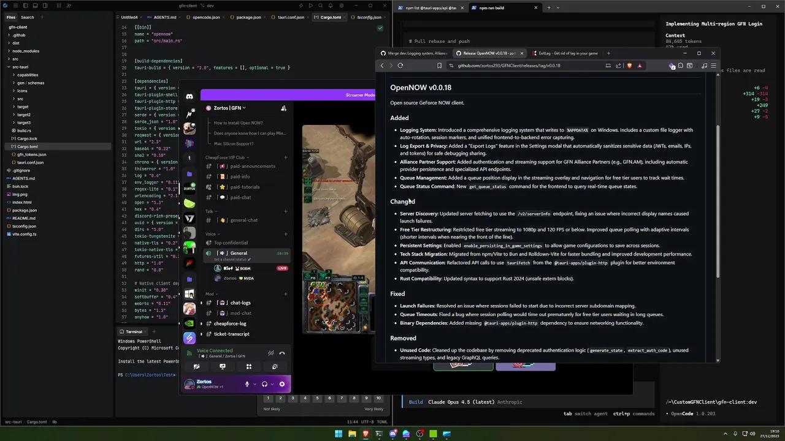
Task: Select rating 1 on likelihood scale
Action: click(268, 398)
